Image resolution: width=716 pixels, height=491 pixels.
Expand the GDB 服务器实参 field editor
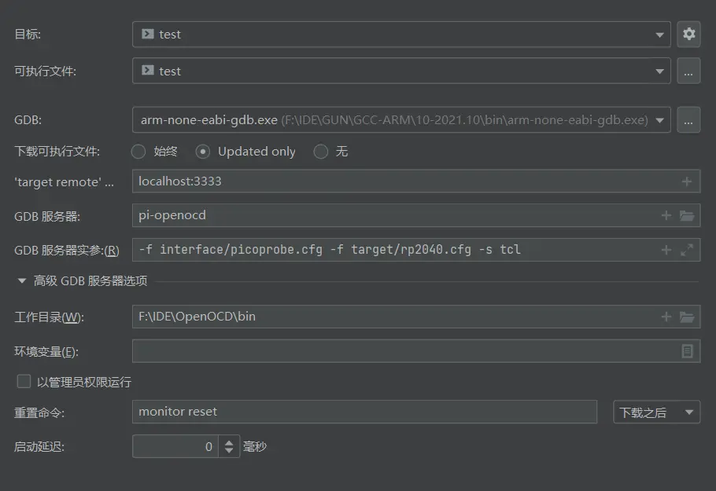687,250
